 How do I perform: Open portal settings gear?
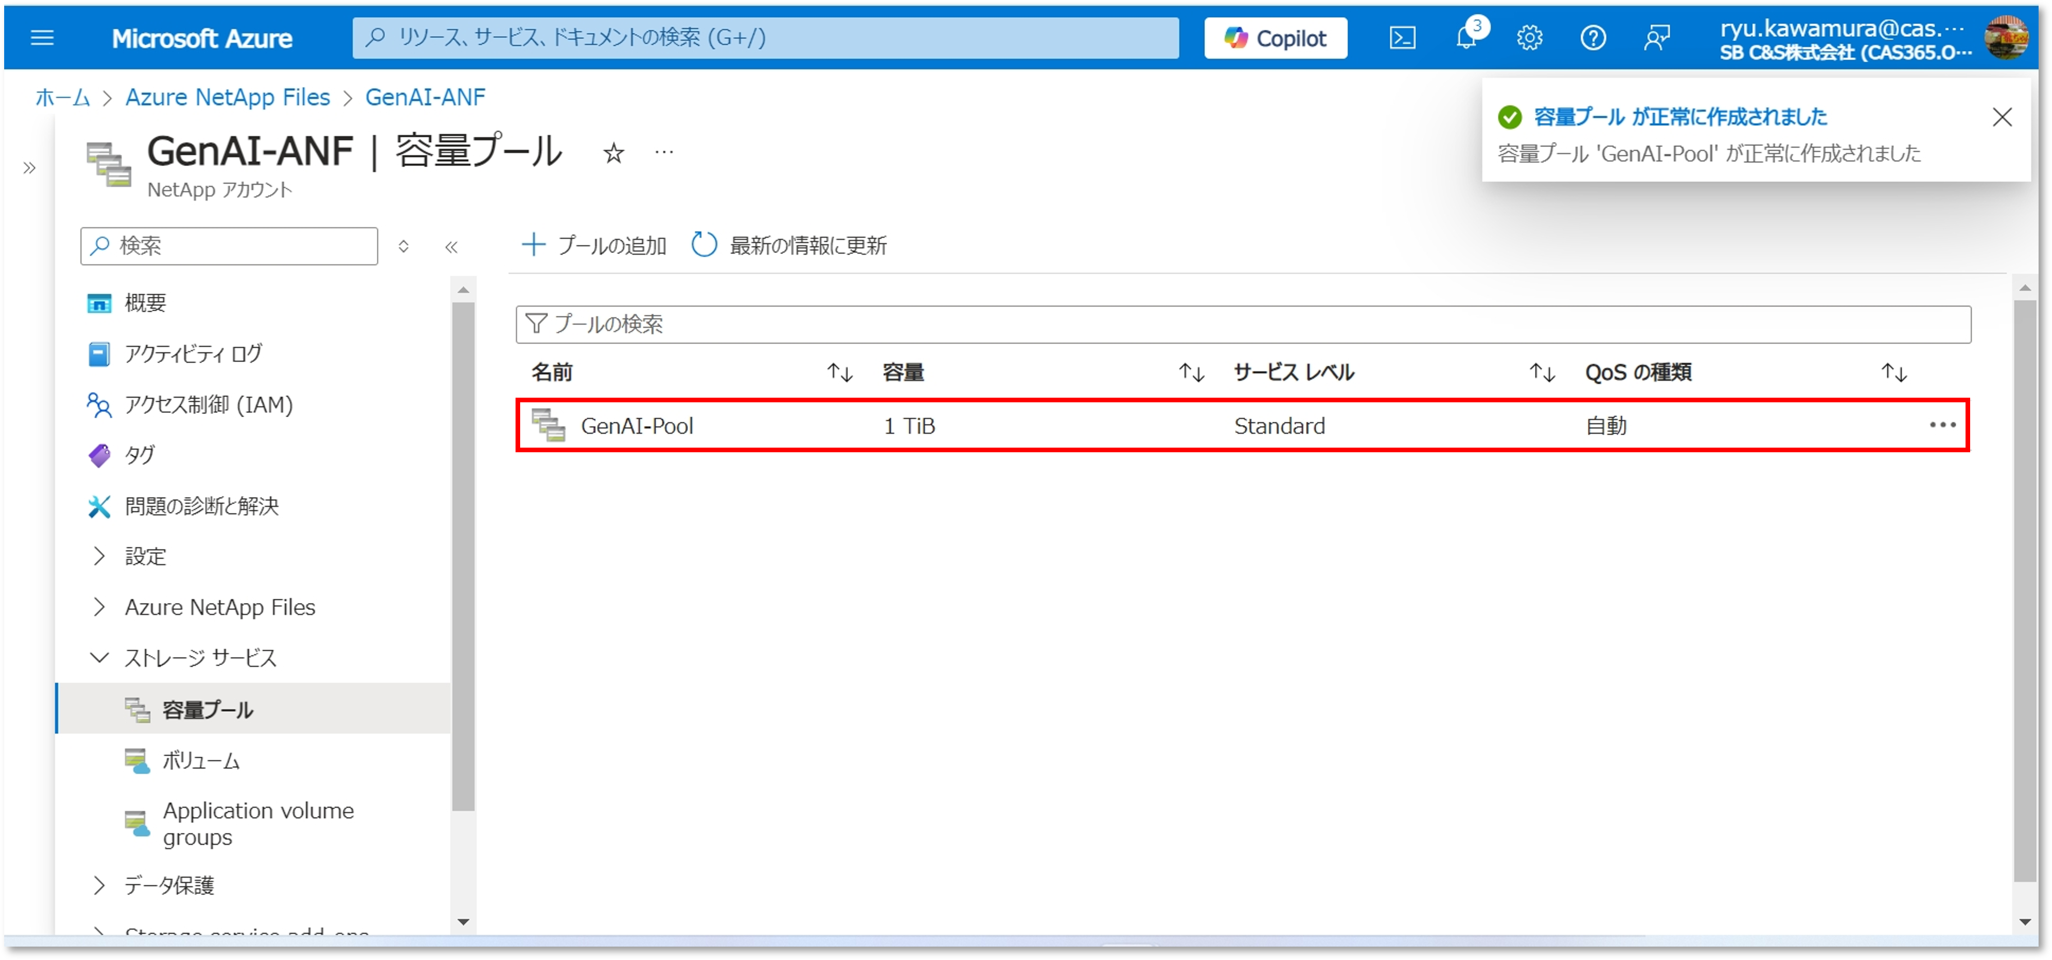point(1529,37)
